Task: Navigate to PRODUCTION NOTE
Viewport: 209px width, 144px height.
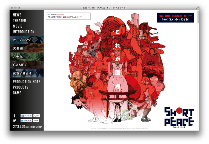Action: 27,82
